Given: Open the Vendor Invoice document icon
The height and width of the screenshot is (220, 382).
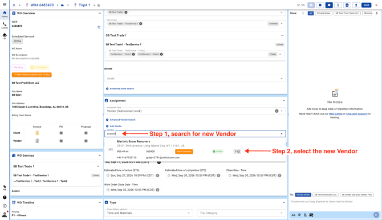Looking at the screenshot, I should (x=37, y=141).
